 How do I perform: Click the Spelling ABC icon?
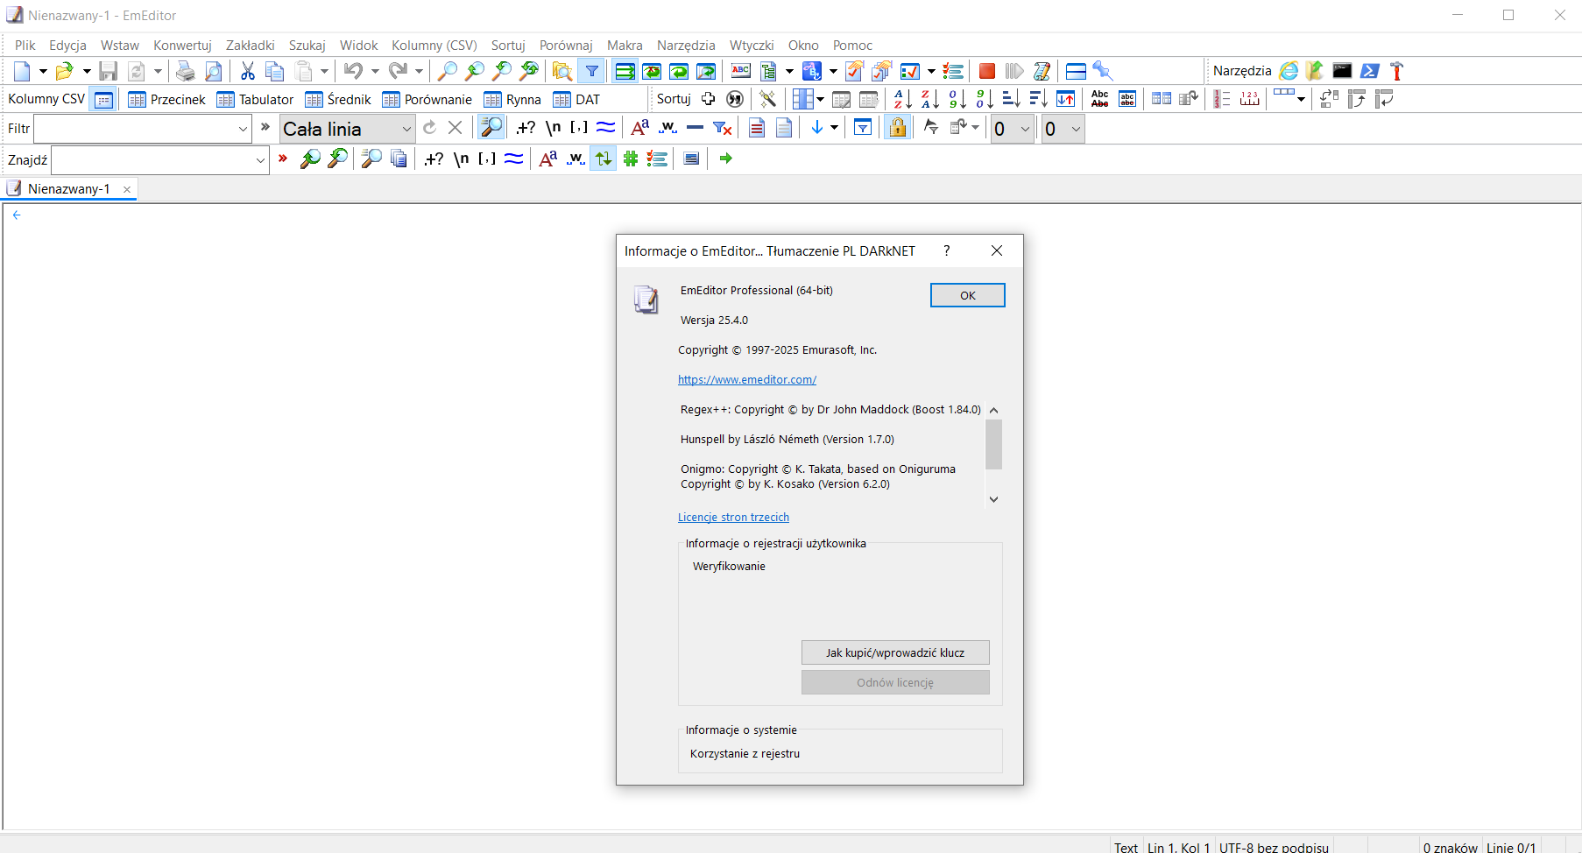pos(741,71)
